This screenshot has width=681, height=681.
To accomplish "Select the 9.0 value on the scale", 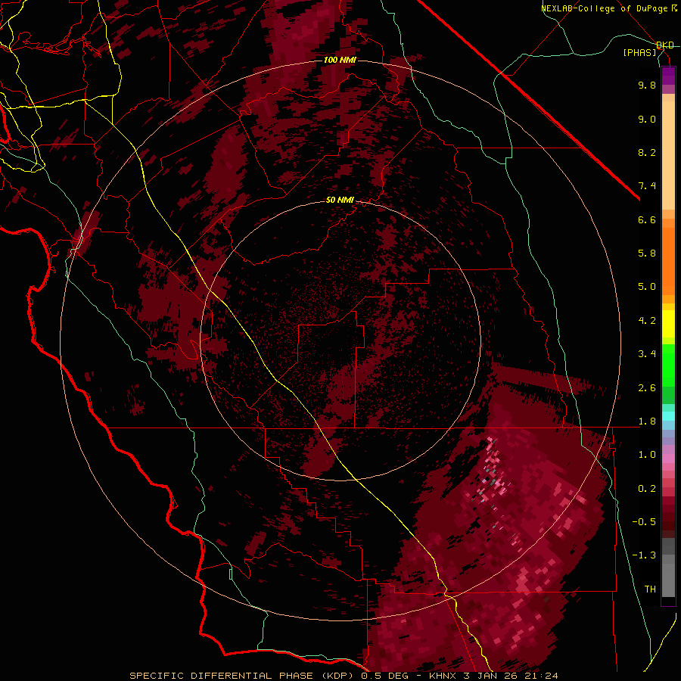I will 647,120.
